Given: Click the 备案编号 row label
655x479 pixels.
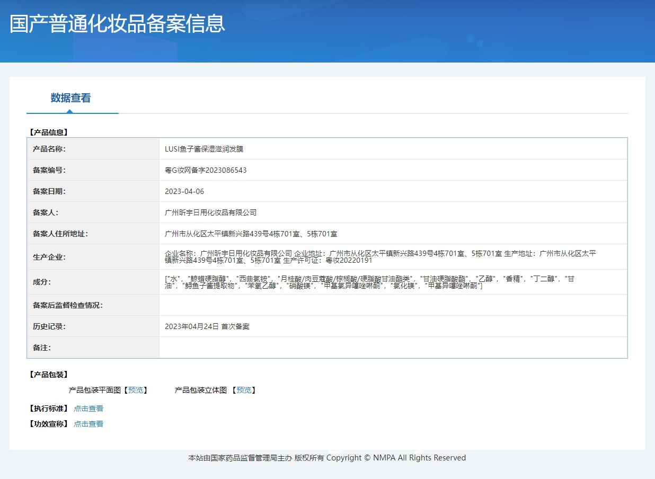Looking at the screenshot, I should tap(49, 170).
